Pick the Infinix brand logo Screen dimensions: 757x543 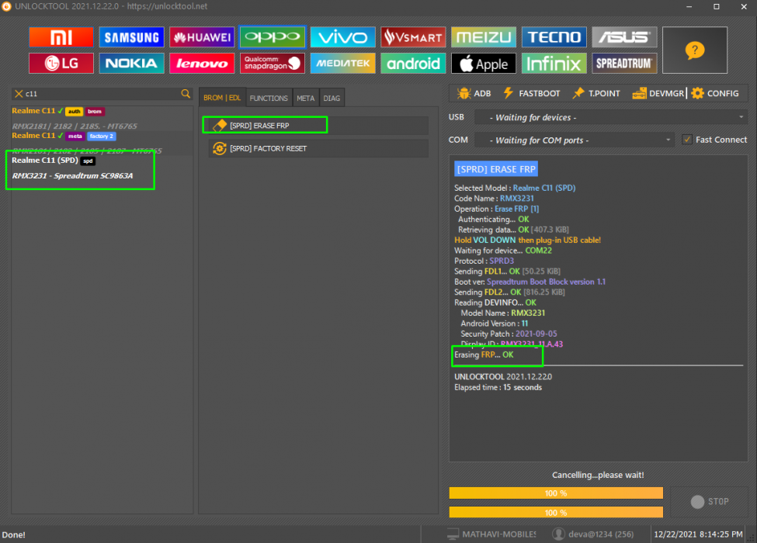554,63
